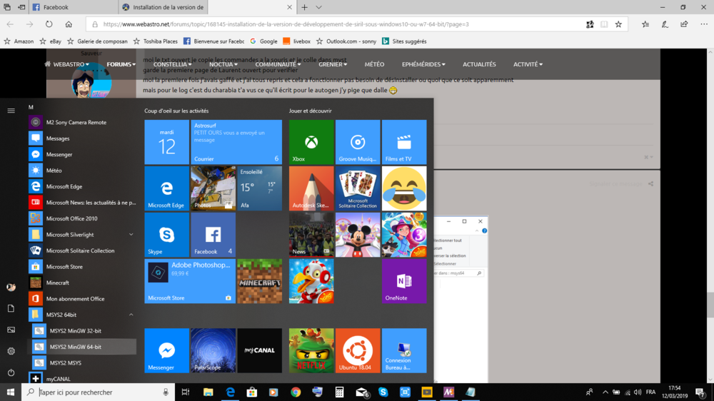714x401 pixels.
Task: Open the EPHÉMÉRIDES dropdown menu
Action: 423,65
